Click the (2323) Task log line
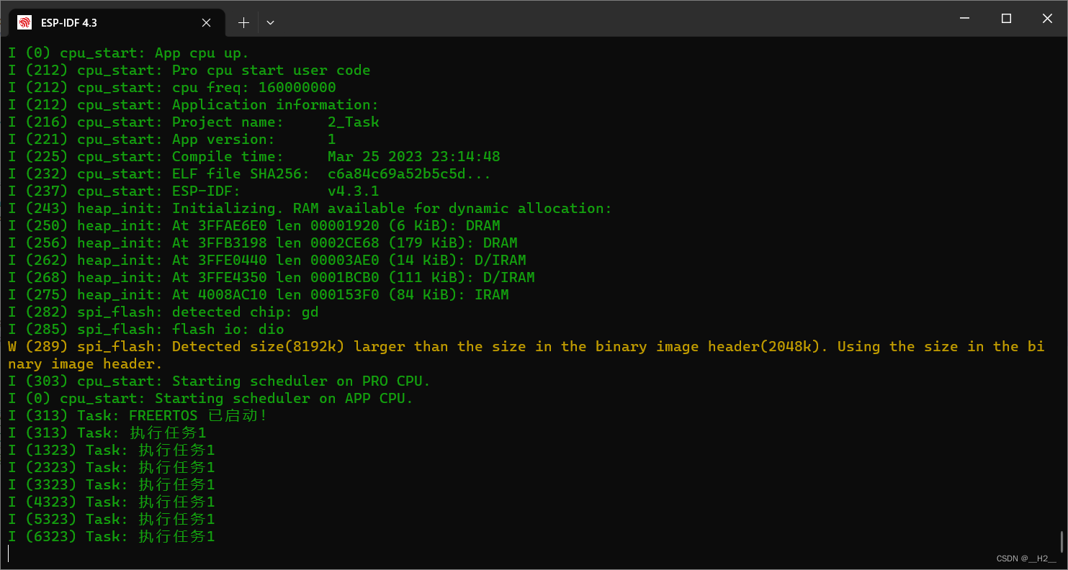The height and width of the screenshot is (570, 1068). click(111, 468)
